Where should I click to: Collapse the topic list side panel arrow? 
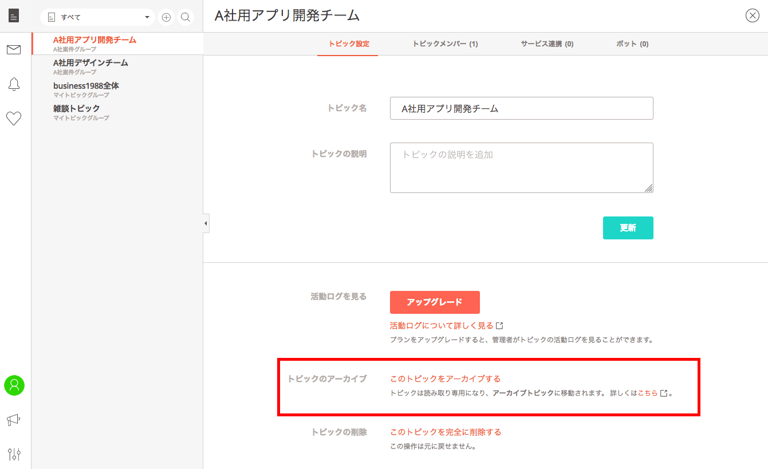point(206,223)
